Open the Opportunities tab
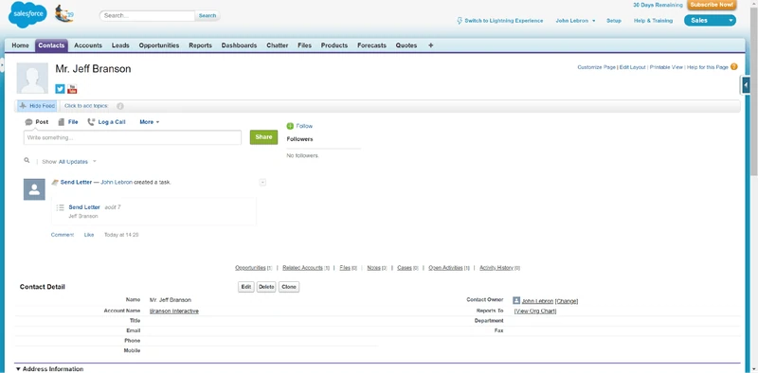This screenshot has height=373, width=758. tap(159, 45)
